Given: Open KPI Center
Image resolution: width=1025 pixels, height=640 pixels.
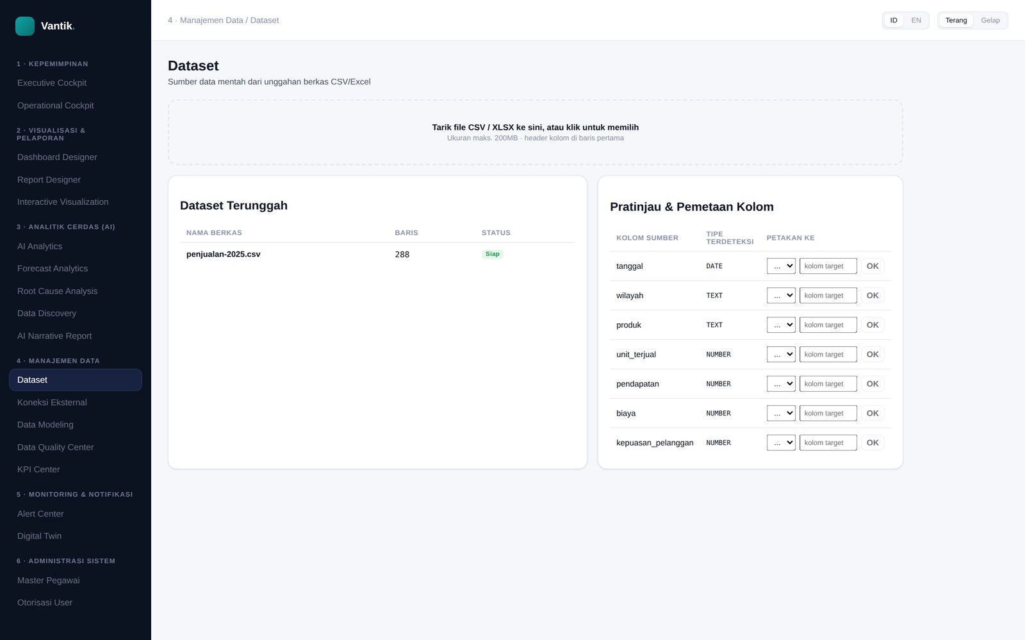Looking at the screenshot, I should (76, 470).
